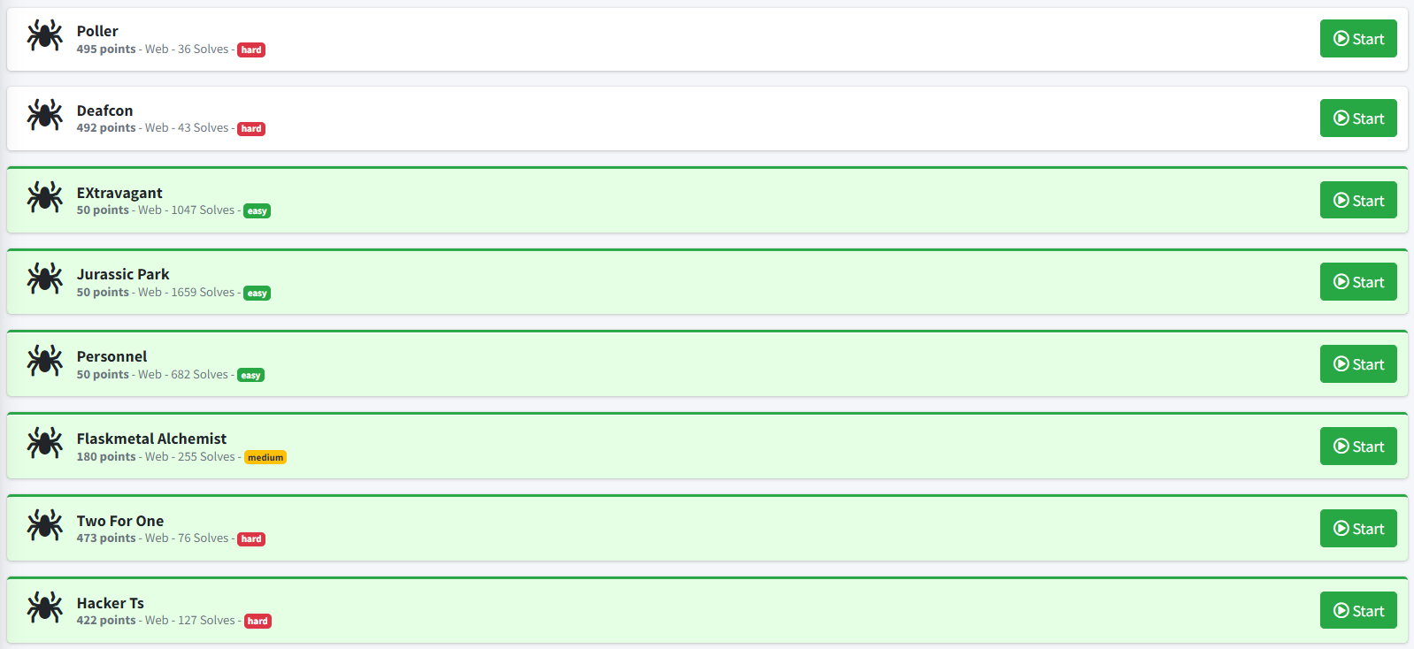Screen dimensions: 1414x649
Task: Open the Flaskmetal Alchemist challenge title
Action: 151,439
